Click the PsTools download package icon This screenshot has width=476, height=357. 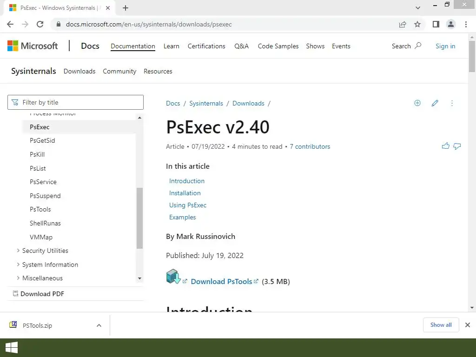click(x=173, y=276)
